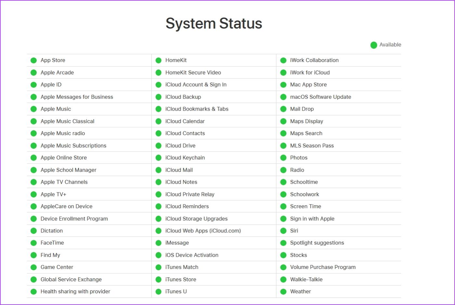Select the iCloud Storage Upgrades text
Screen dimensions: 455x305
click(196, 219)
